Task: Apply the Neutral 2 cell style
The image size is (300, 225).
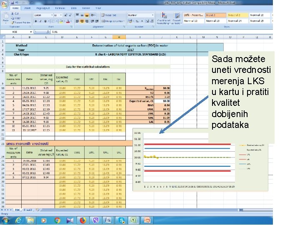Action: pos(238,15)
